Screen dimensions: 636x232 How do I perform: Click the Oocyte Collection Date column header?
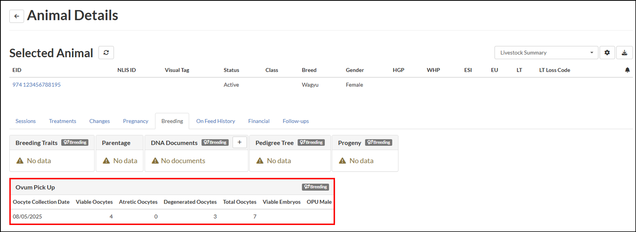click(x=41, y=202)
